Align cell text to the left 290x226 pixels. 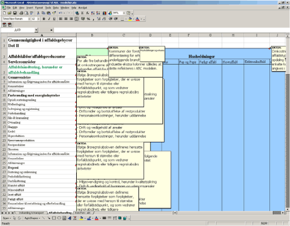point(60,19)
